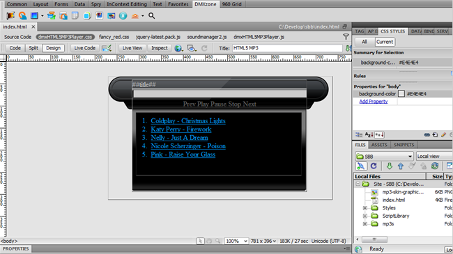Switch CSS Styles to All mode

(364, 42)
